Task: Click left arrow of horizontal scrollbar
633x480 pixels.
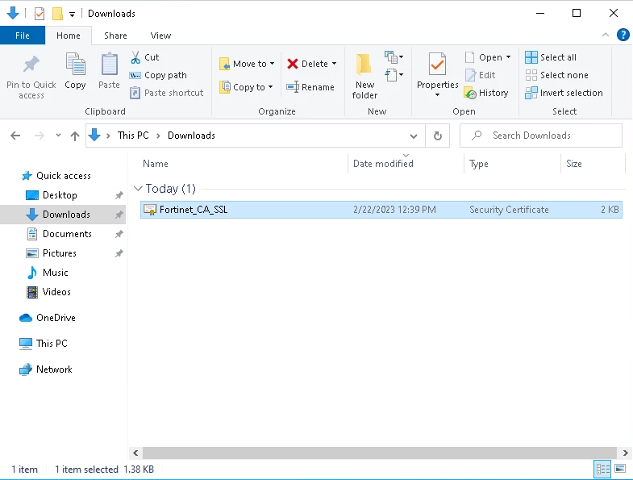Action: (135, 453)
